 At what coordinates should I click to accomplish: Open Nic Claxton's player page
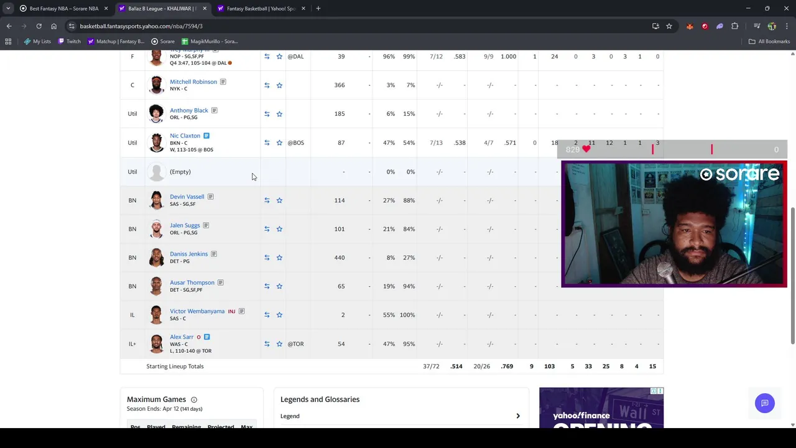(185, 136)
